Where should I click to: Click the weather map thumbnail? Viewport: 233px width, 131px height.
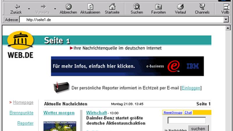60,126
